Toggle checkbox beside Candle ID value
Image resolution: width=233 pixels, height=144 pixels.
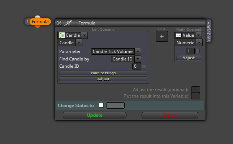click(x=144, y=66)
